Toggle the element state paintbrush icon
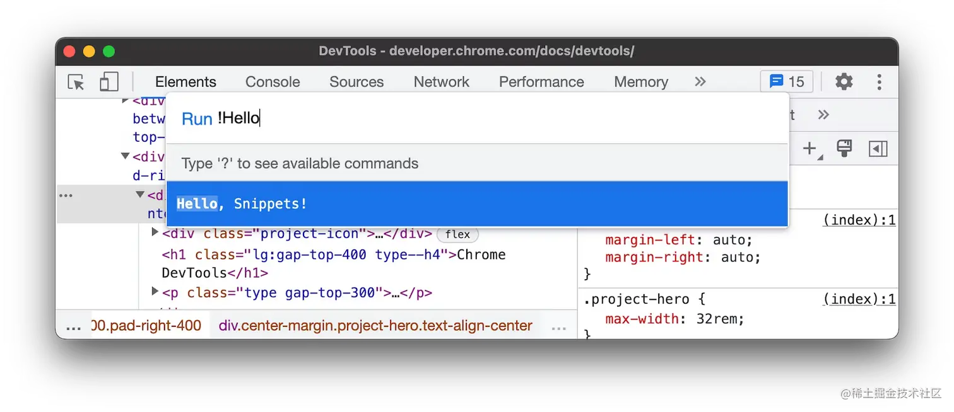954x412 pixels. pos(844,149)
